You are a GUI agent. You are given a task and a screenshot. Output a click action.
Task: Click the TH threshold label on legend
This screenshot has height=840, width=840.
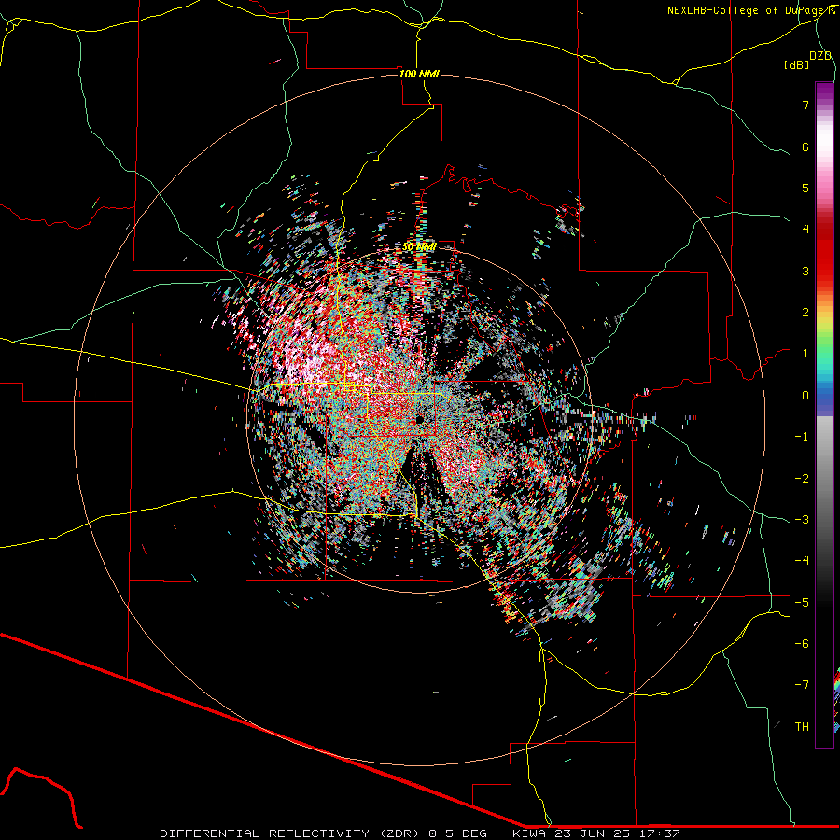tap(802, 726)
